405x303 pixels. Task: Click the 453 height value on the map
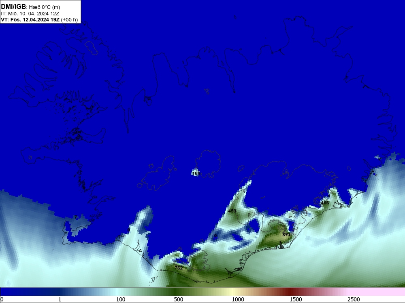coord(232,211)
